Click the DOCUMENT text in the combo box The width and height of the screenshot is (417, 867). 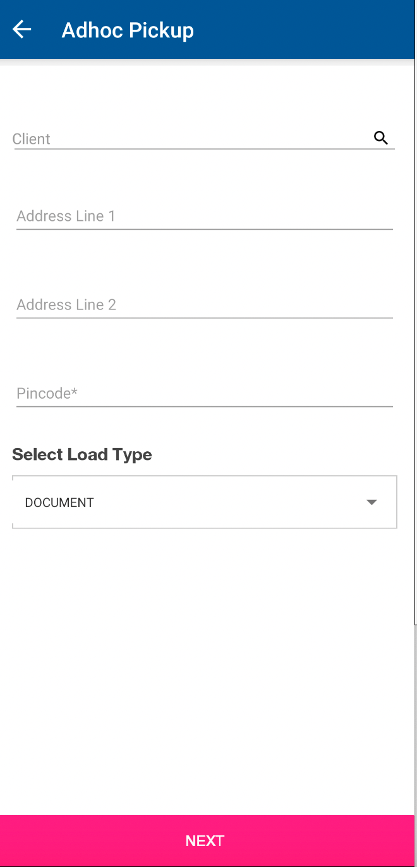(59, 502)
